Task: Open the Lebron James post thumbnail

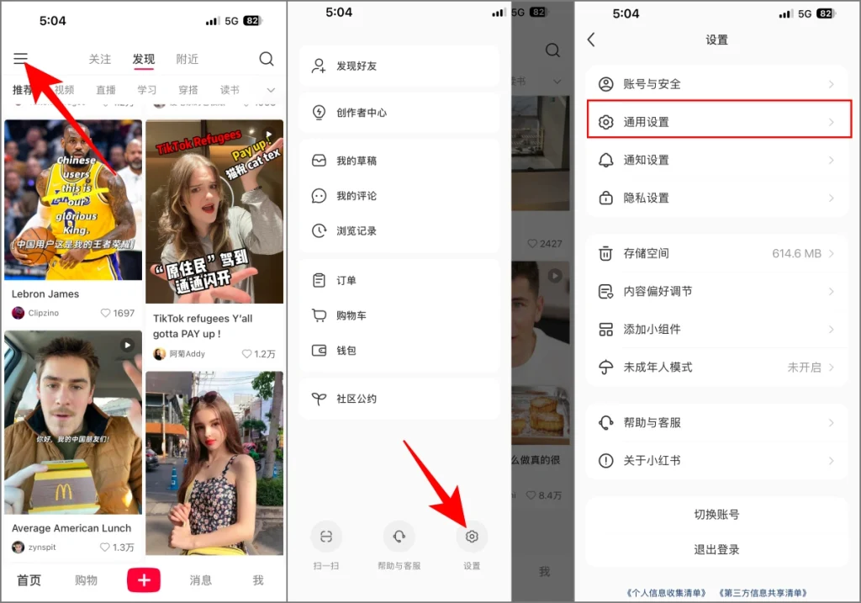Action: [x=73, y=200]
